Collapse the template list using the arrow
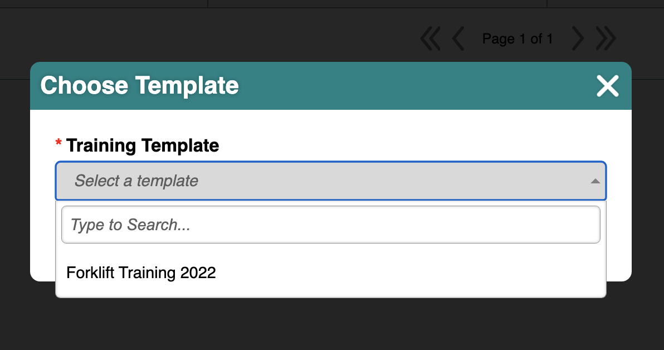The height and width of the screenshot is (350, 664). (595, 181)
